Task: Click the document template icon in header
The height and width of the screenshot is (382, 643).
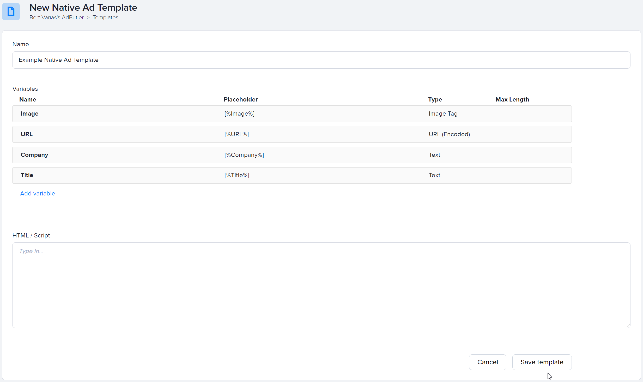Action: pos(11,11)
